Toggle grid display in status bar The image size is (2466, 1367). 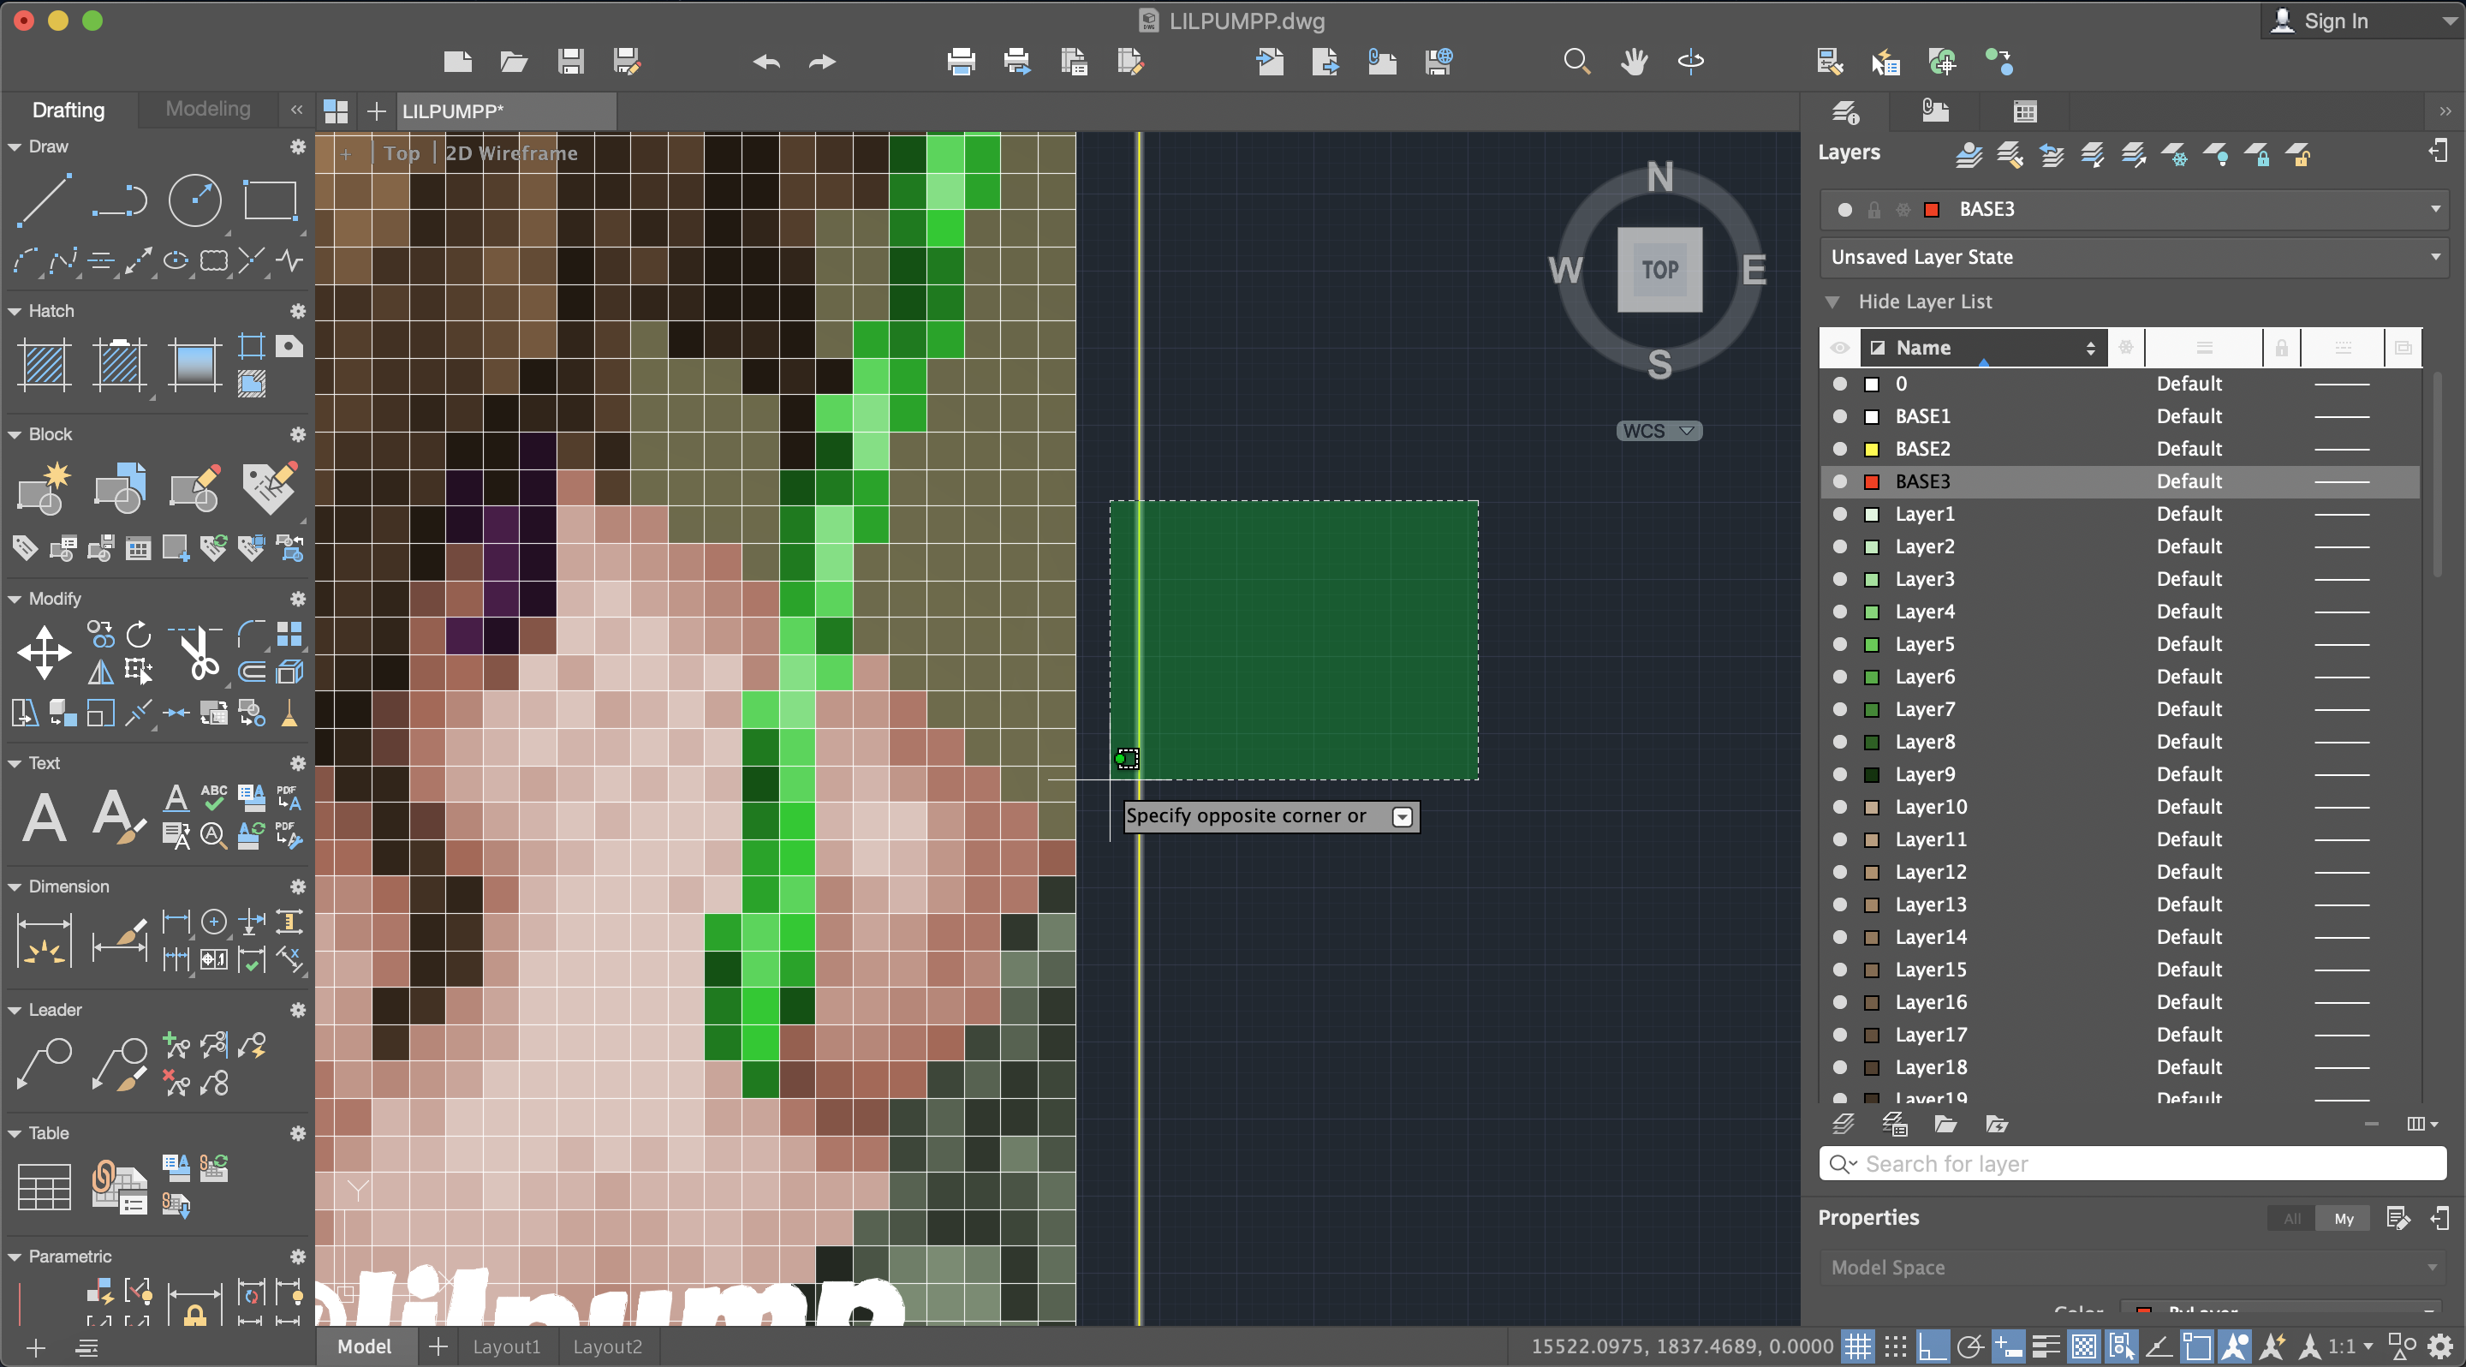(x=1858, y=1346)
